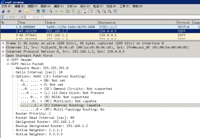Select Hello Interval [sec]: 10 field
The height and width of the screenshot is (138, 200).
point(39,72)
